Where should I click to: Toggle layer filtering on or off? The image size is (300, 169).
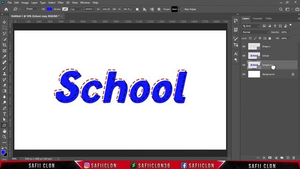(x=291, y=25)
